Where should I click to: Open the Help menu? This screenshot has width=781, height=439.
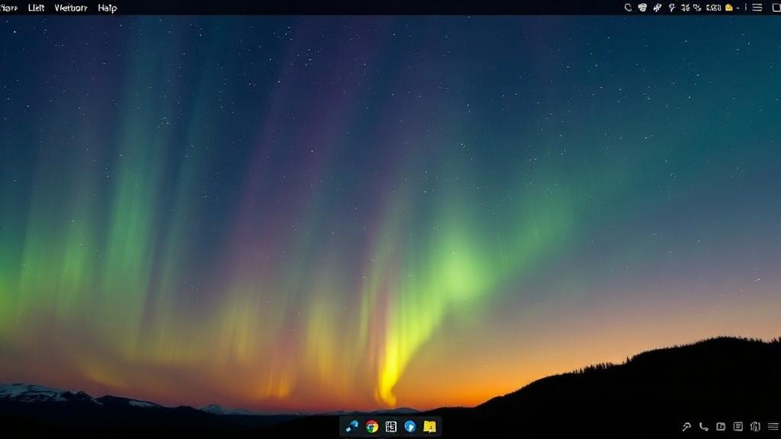pos(107,8)
